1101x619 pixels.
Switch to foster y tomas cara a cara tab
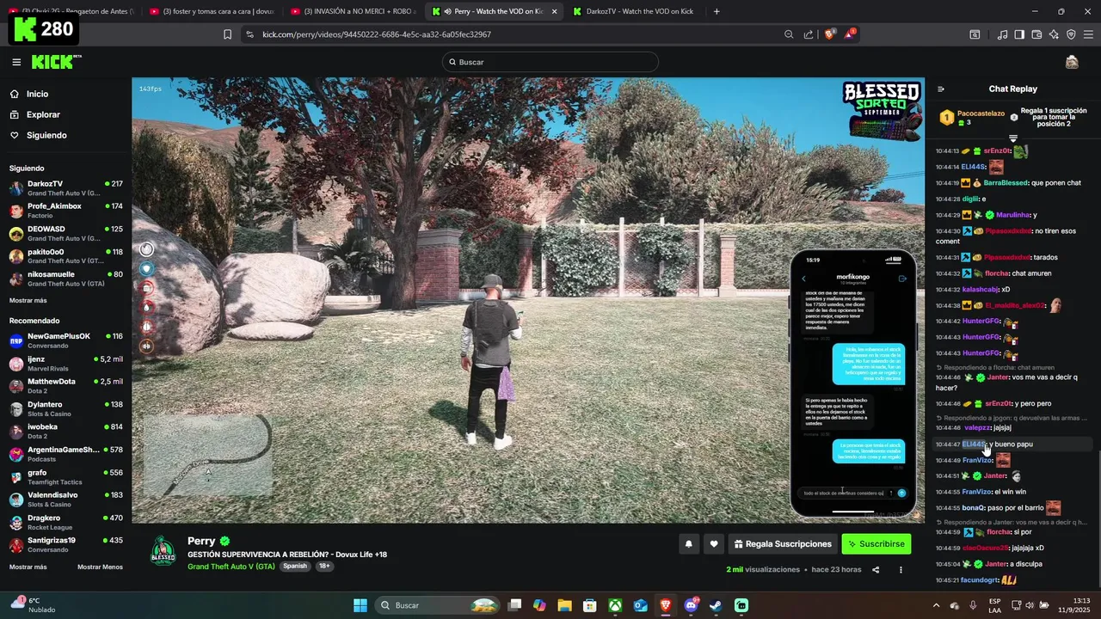pos(212,11)
